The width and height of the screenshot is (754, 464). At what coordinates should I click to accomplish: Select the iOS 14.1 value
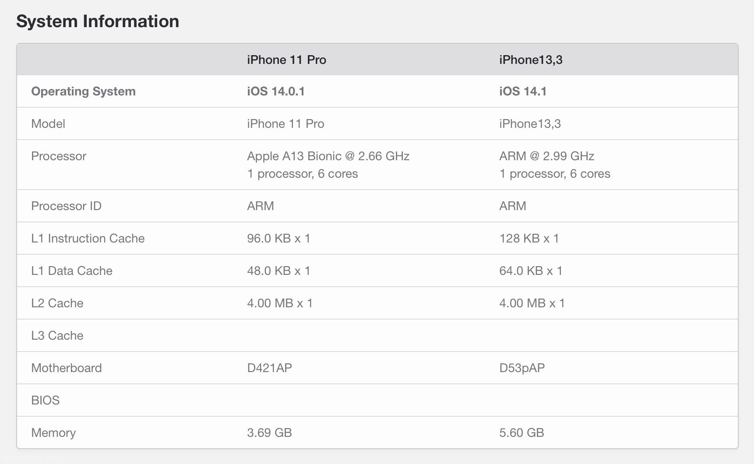(x=523, y=91)
